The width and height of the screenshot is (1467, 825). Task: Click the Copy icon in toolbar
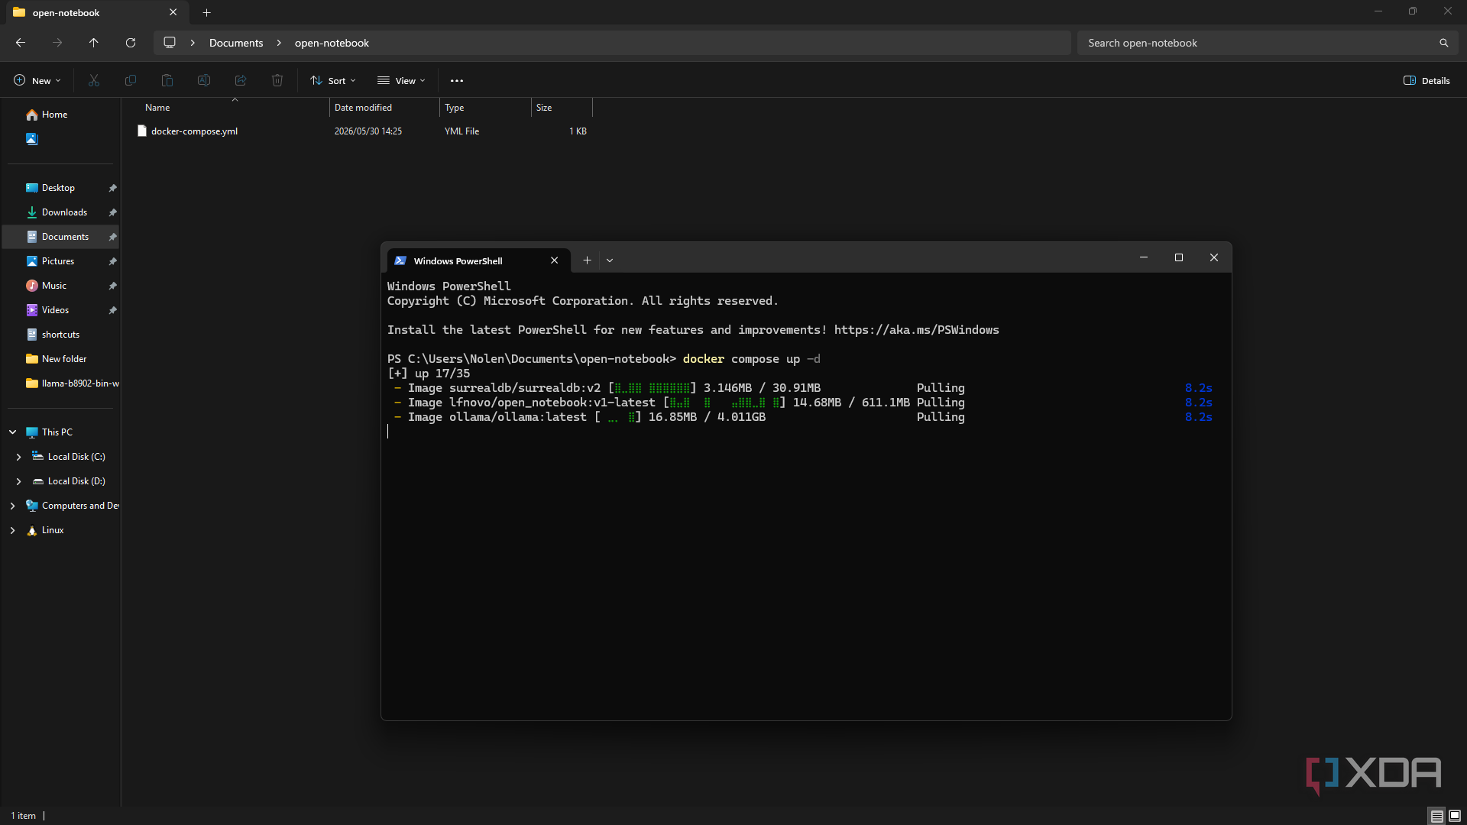(x=131, y=80)
